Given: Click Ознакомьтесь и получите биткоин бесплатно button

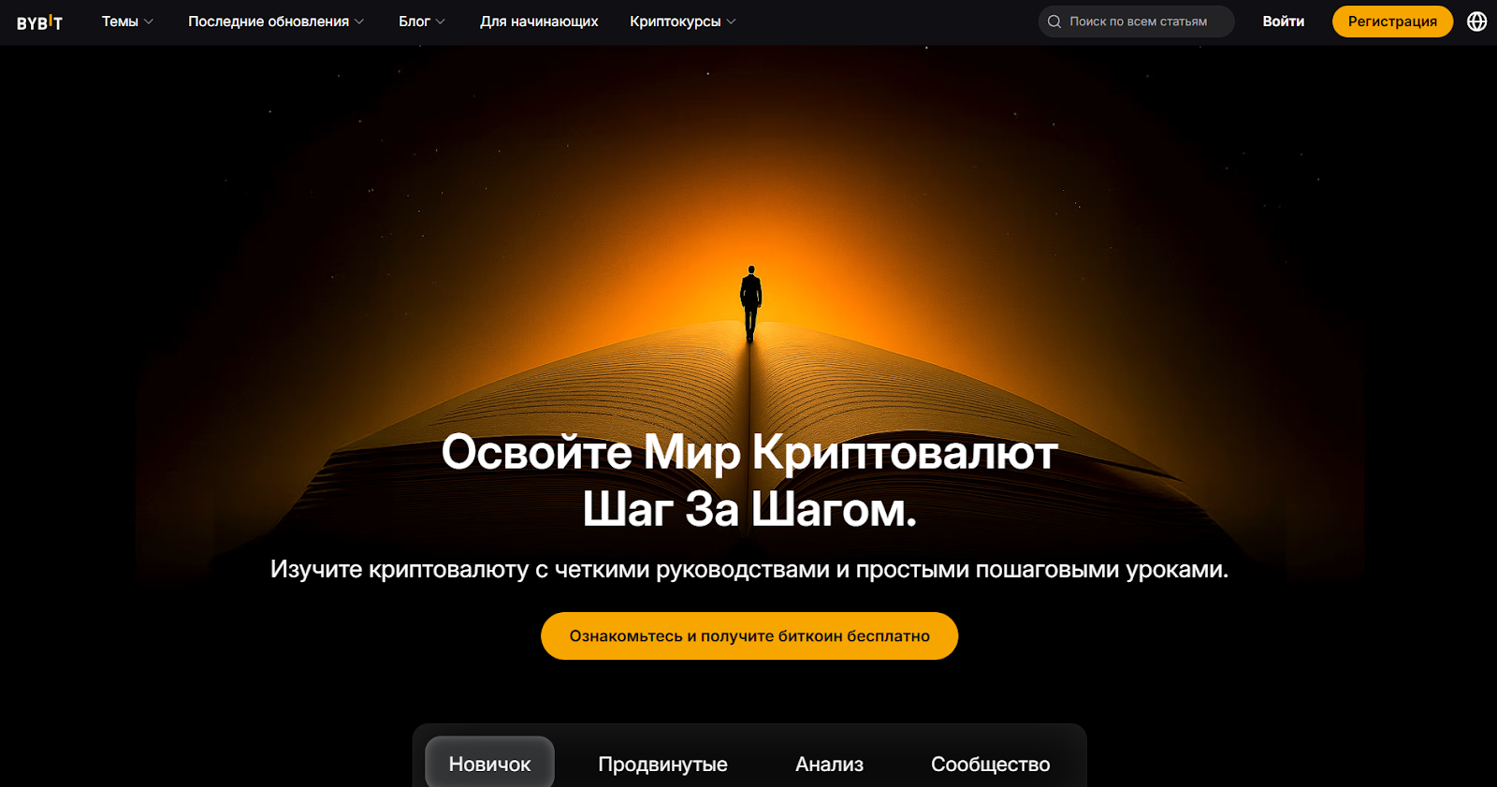Looking at the screenshot, I should [749, 636].
